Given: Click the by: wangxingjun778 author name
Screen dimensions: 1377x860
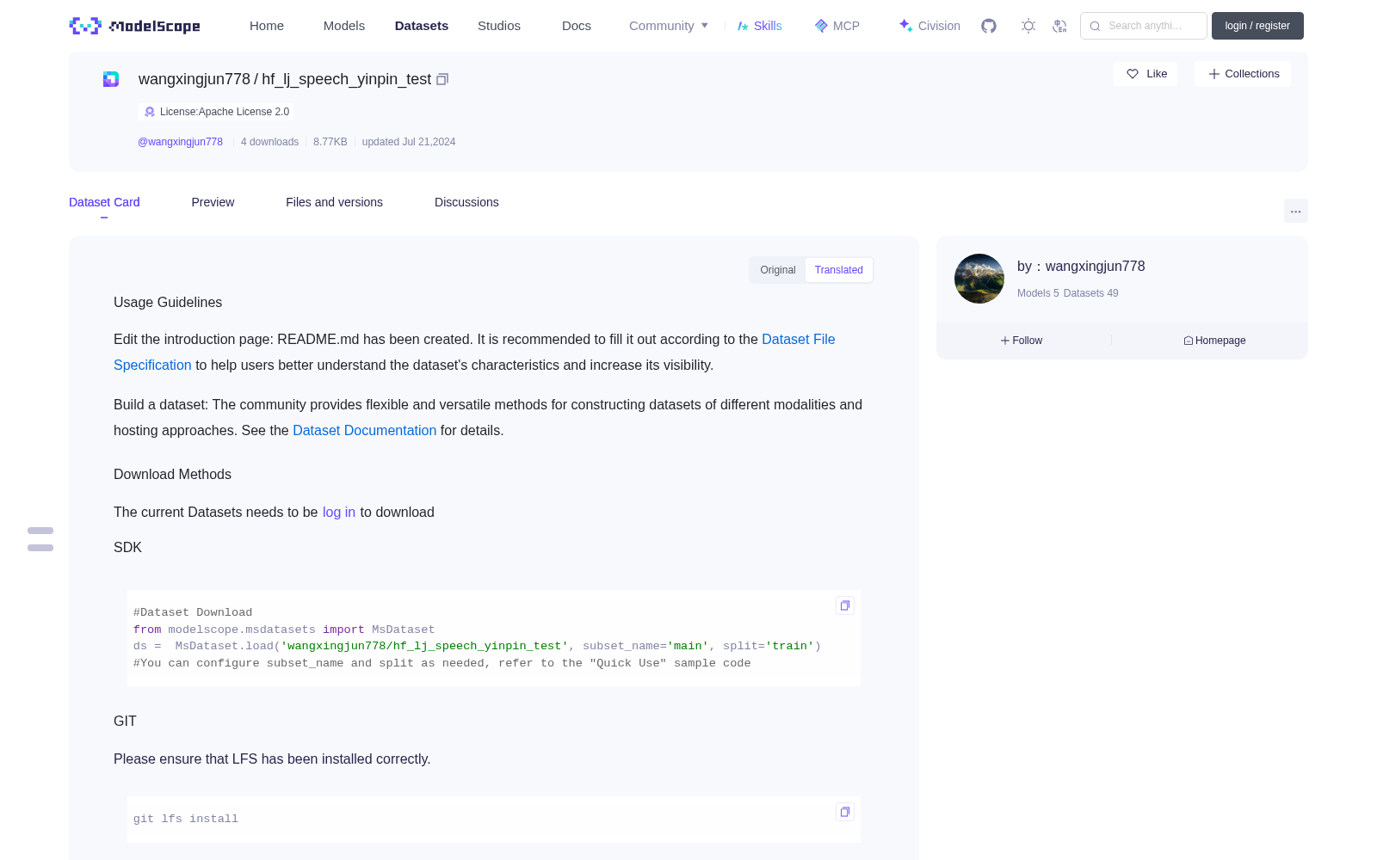Looking at the screenshot, I should pyautogui.click(x=1081, y=267).
